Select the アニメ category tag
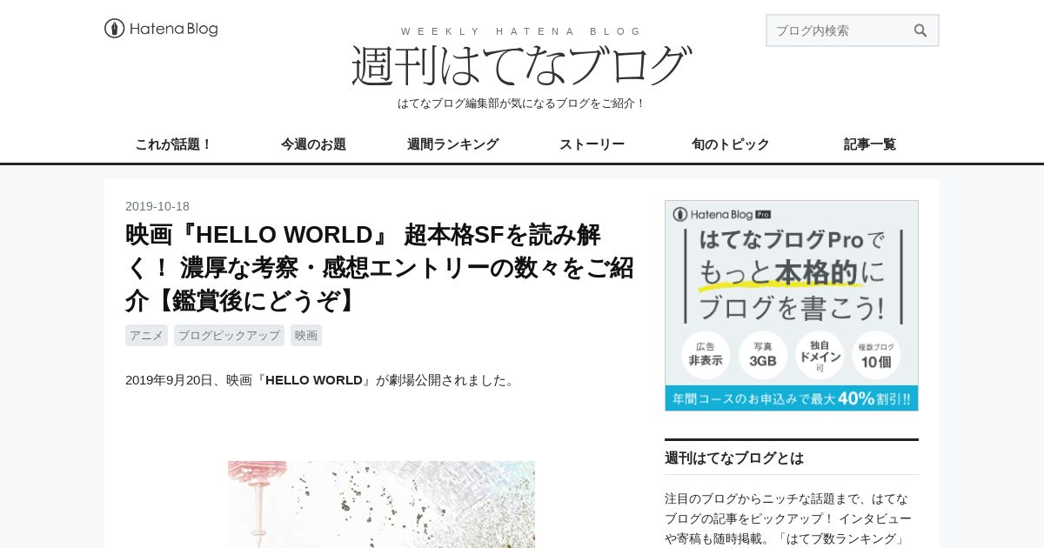 pyautogui.click(x=146, y=336)
